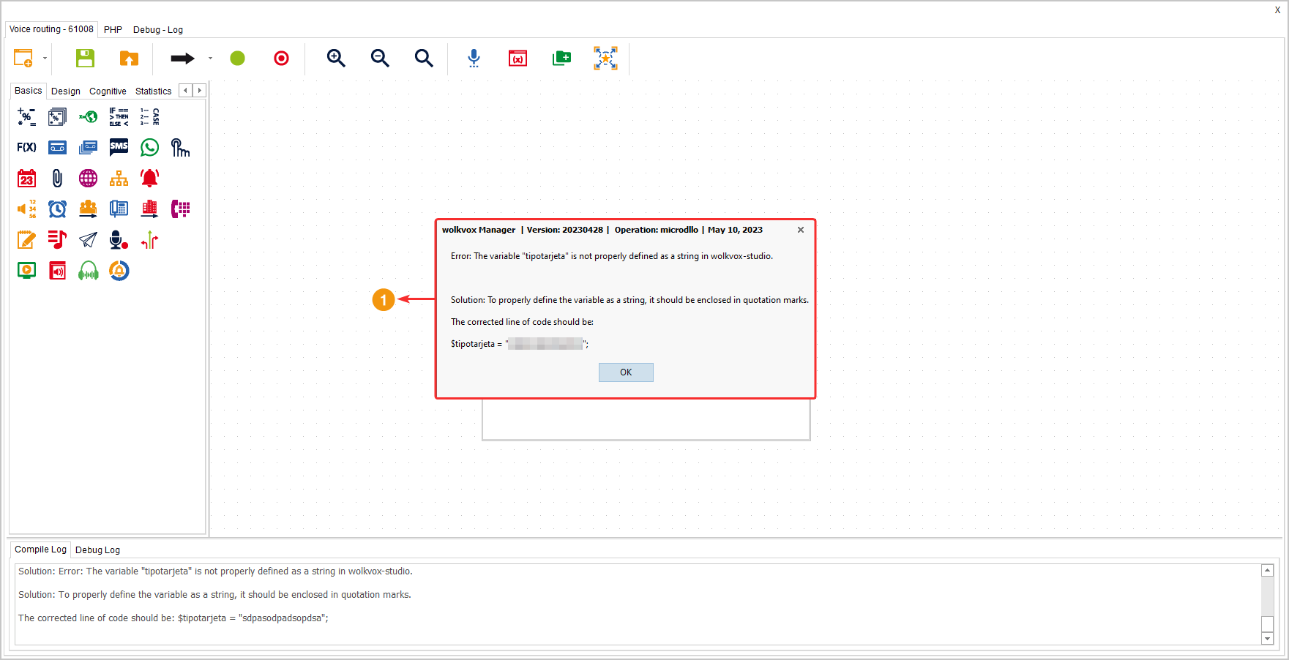Click the zoom in magnifier
1289x660 pixels.
pos(336,58)
